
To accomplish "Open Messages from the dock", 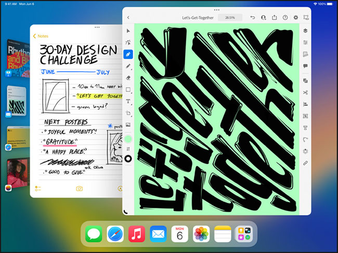I will tap(94, 234).
